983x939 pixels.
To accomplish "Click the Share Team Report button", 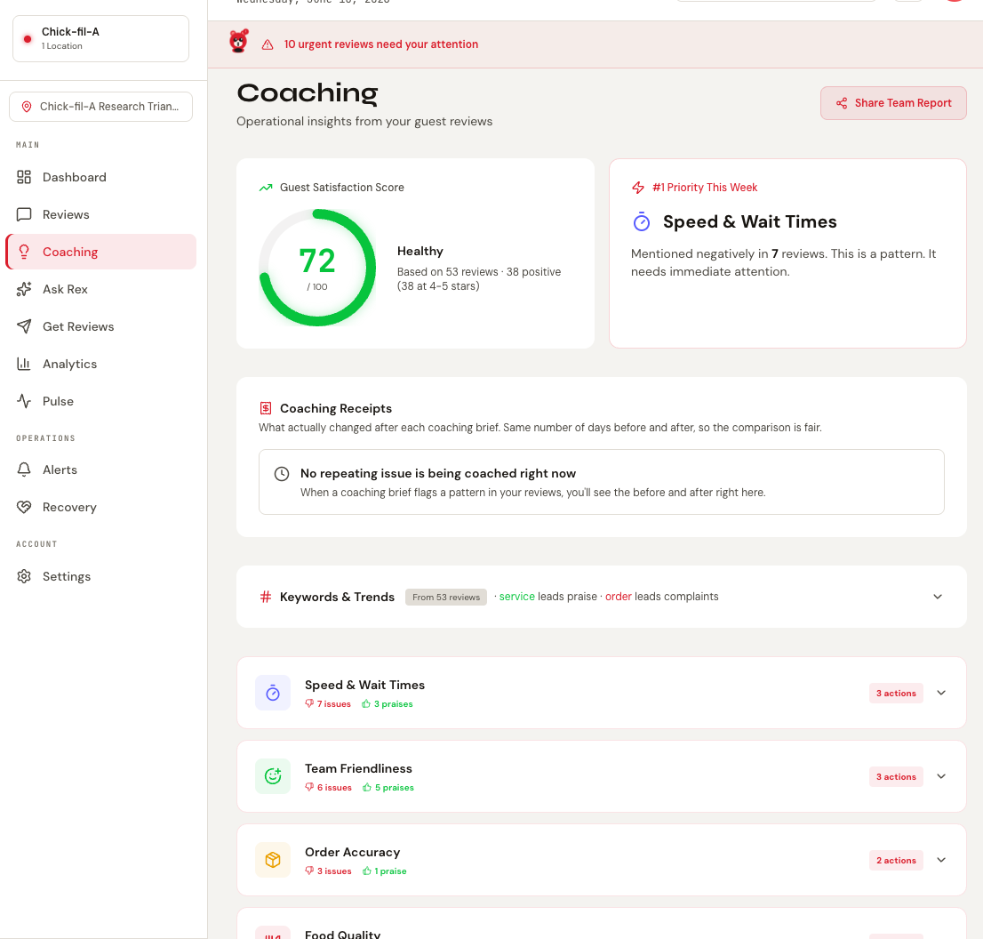I will click(x=893, y=103).
